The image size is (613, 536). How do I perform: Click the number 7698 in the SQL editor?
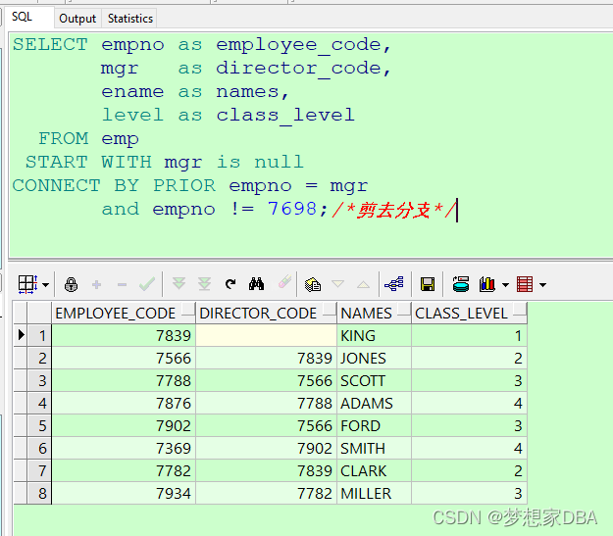coord(292,209)
